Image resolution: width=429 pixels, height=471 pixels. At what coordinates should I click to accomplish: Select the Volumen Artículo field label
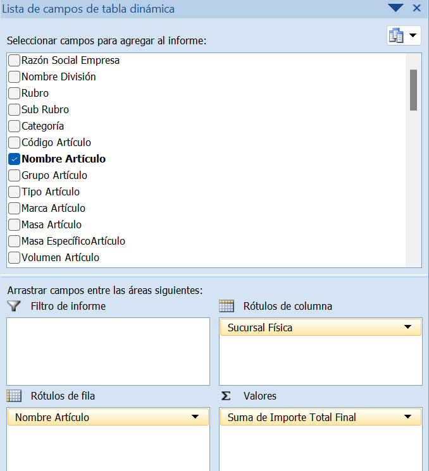pos(60,258)
